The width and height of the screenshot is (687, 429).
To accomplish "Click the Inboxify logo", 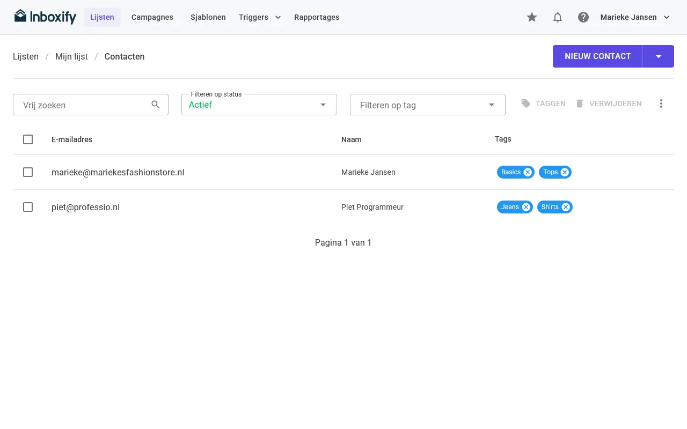I will click(45, 17).
